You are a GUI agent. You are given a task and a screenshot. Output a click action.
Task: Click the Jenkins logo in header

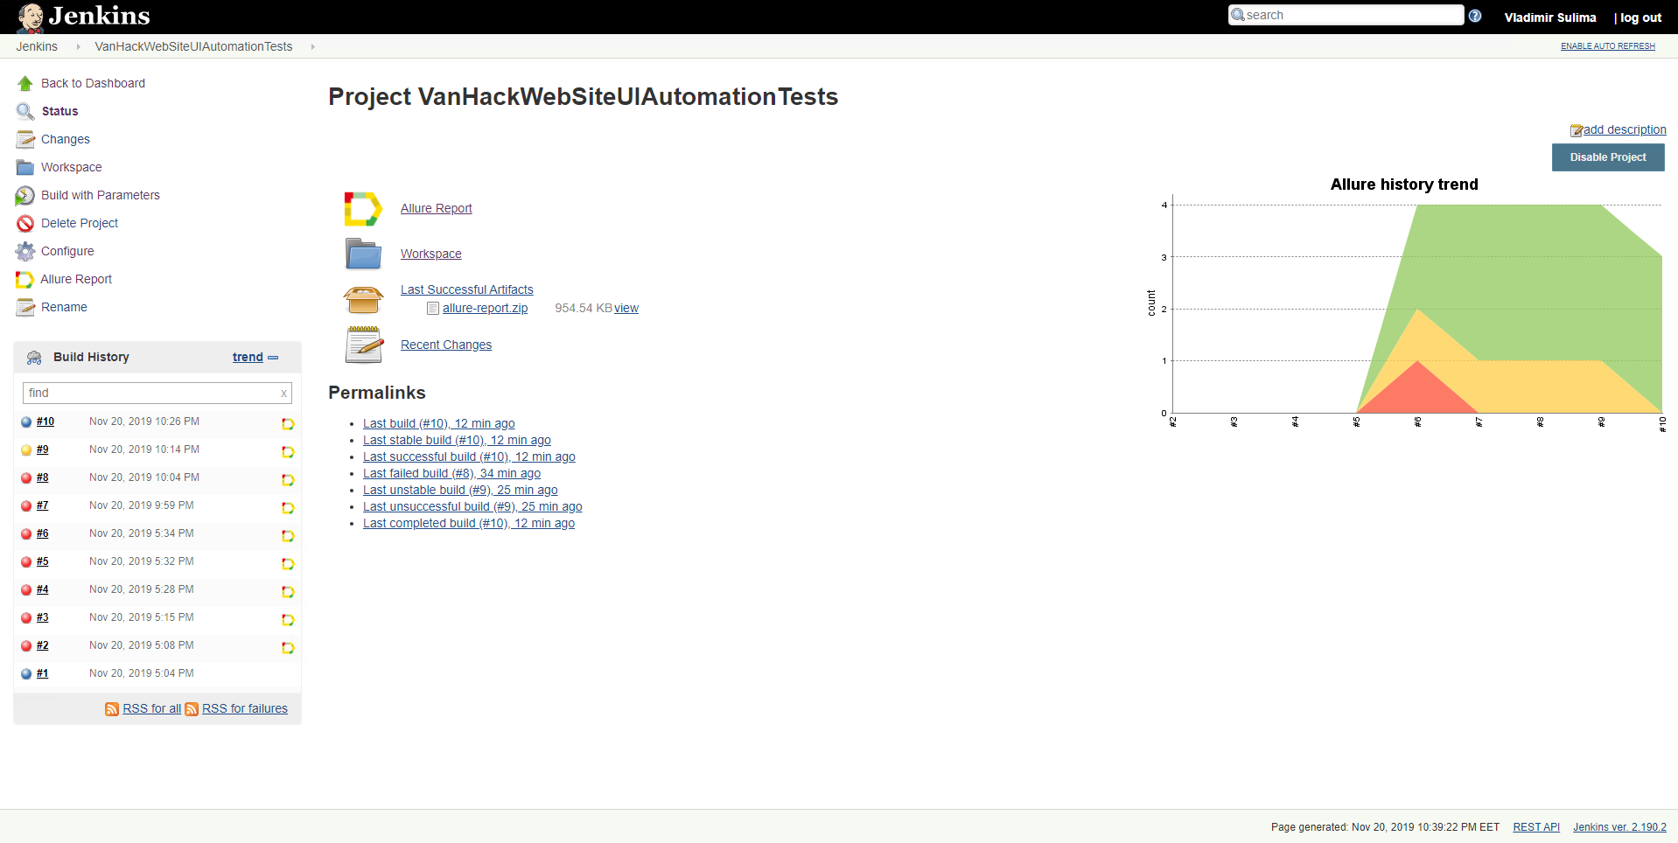(83, 17)
